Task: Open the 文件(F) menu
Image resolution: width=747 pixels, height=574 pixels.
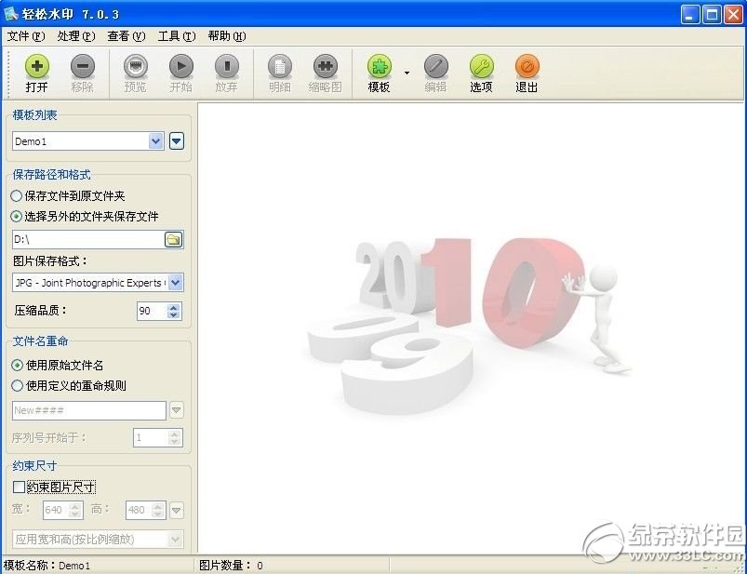Action: pos(26,36)
